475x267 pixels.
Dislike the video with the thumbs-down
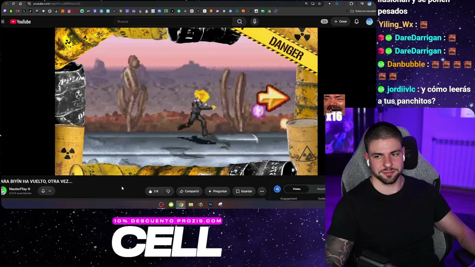(x=168, y=191)
